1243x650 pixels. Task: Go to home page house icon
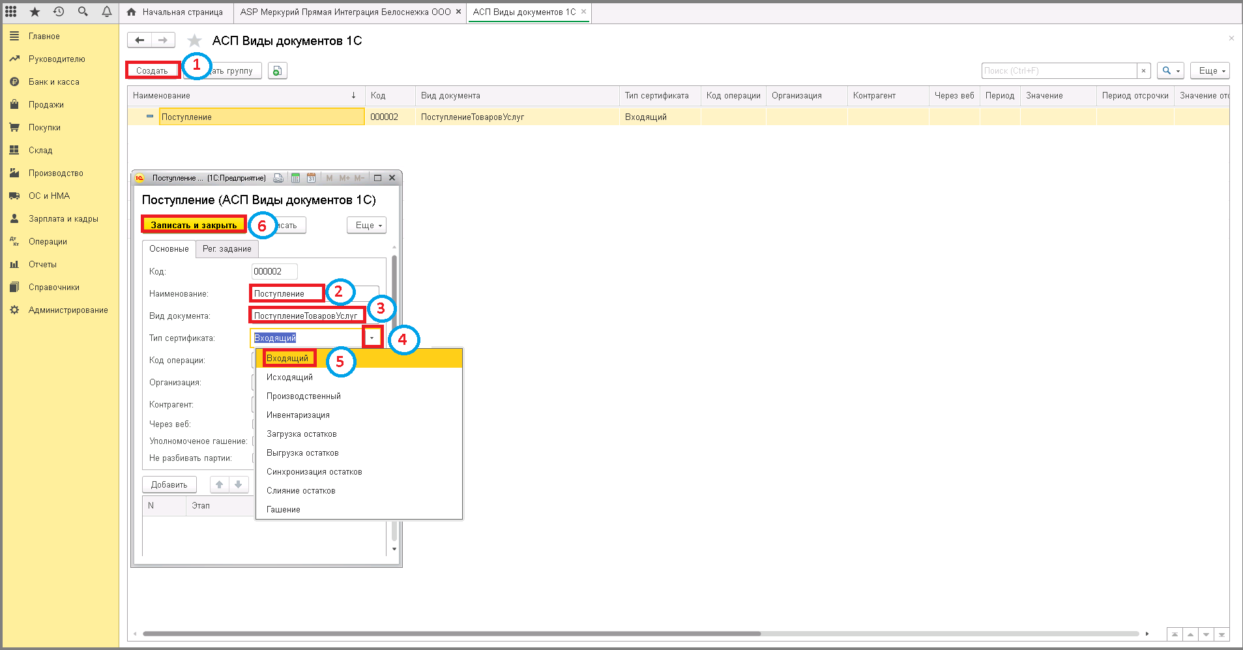132,12
